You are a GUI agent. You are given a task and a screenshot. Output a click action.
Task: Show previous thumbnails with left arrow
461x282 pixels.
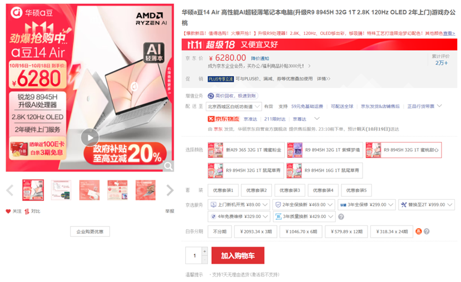(9, 190)
